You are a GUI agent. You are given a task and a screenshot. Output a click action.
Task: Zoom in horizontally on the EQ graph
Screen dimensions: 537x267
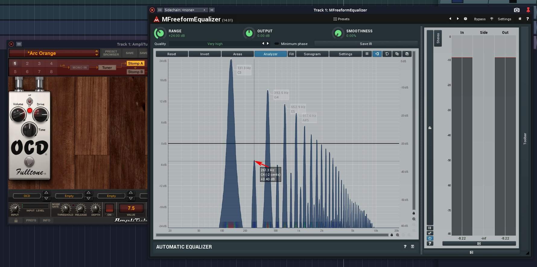[x=397, y=235]
